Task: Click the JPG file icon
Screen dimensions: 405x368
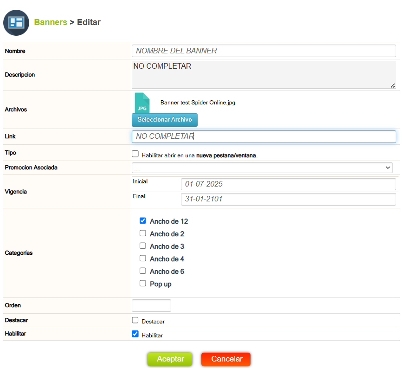Action: pos(142,103)
